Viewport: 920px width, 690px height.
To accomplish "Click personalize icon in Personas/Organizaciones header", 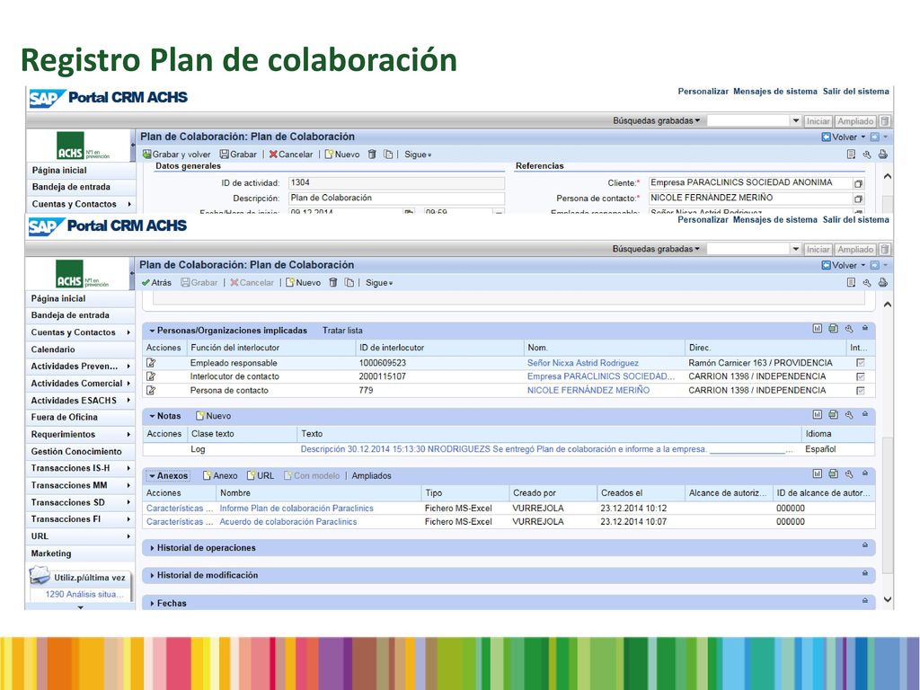I will pyautogui.click(x=849, y=329).
